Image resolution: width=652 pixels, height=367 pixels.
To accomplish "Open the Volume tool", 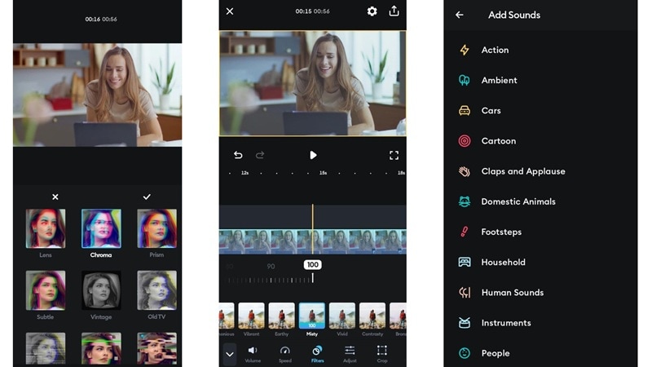I will pyautogui.click(x=253, y=354).
